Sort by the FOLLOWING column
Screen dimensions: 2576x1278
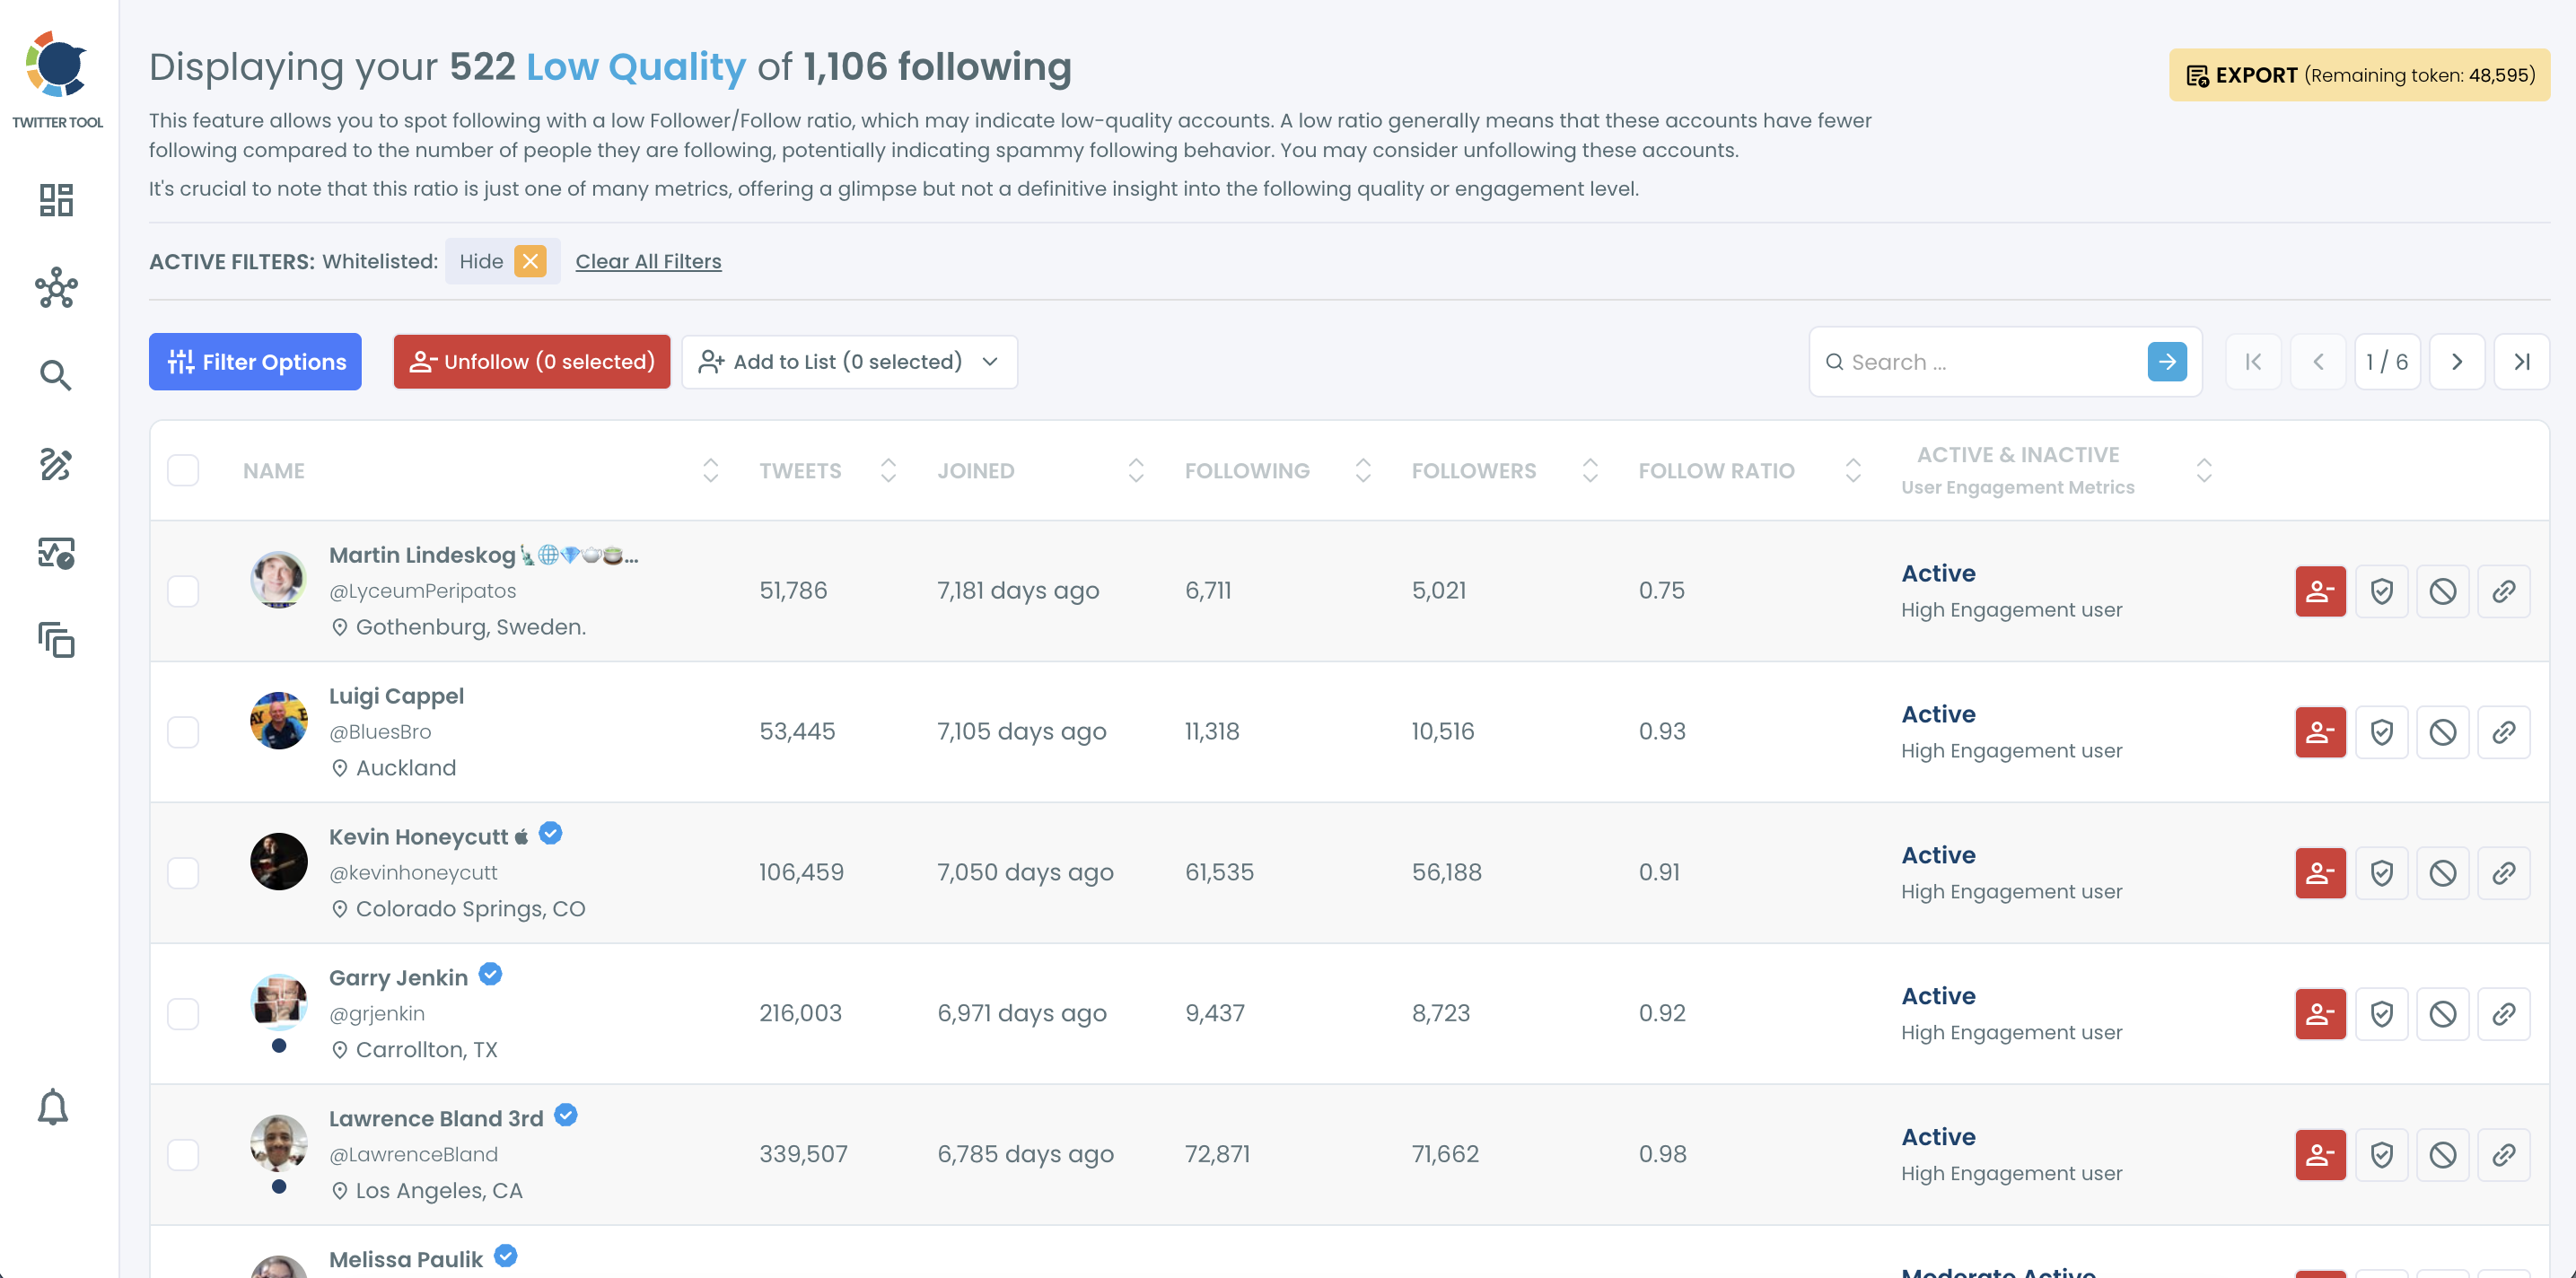coord(1362,470)
